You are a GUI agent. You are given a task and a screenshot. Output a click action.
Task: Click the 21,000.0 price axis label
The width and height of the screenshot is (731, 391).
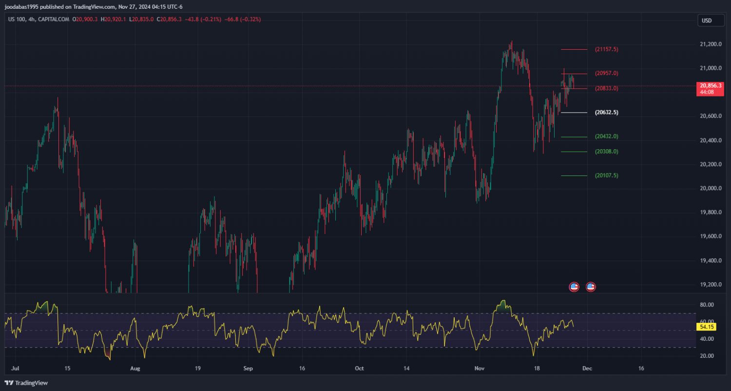[711, 68]
